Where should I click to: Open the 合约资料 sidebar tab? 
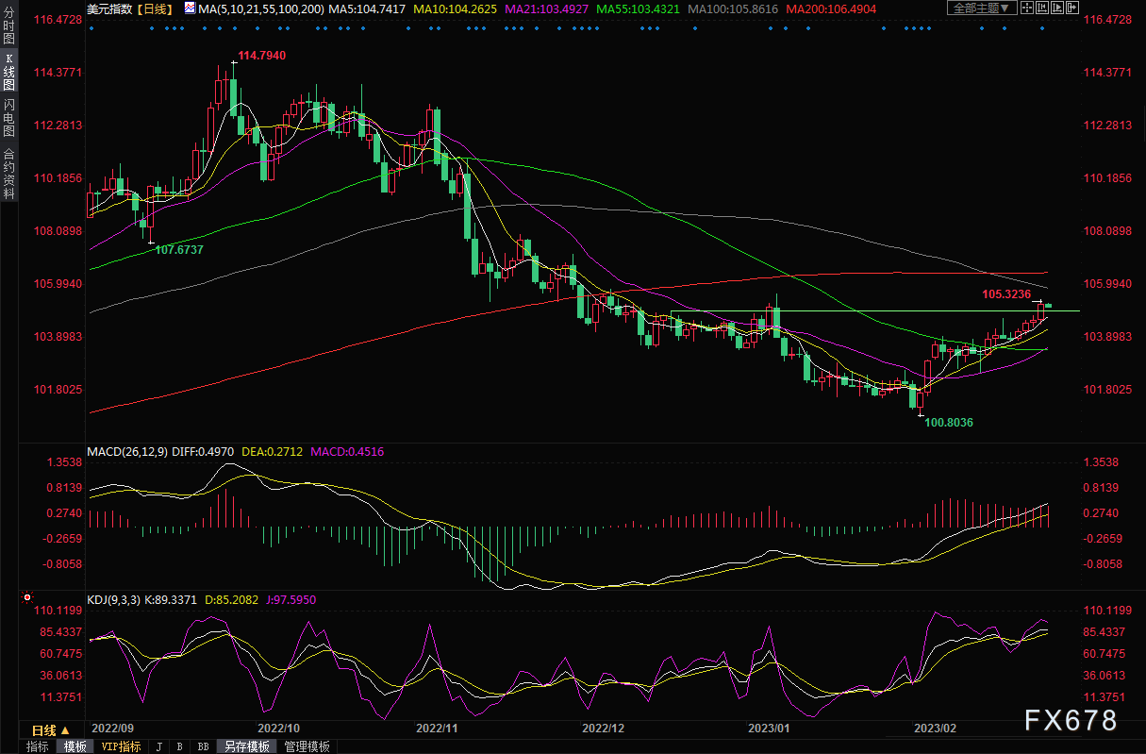coord(8,174)
